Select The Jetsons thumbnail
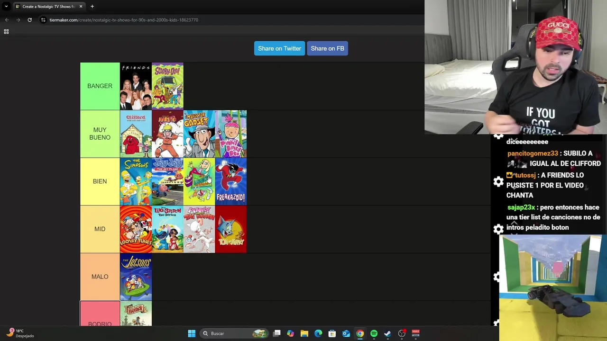The height and width of the screenshot is (341, 607). 136,277
